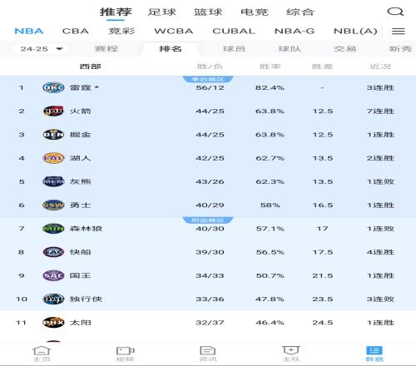Open the 主页 home icon

pyautogui.click(x=42, y=354)
